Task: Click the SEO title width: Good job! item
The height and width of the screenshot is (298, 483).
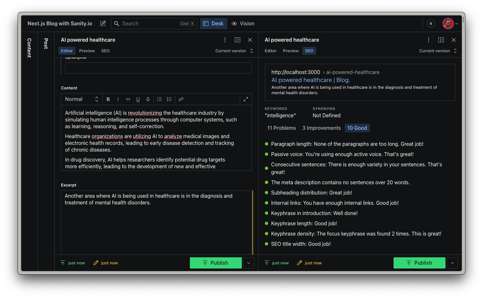Action: click(x=301, y=244)
